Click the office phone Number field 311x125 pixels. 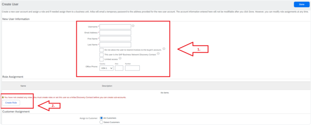(x=132, y=68)
